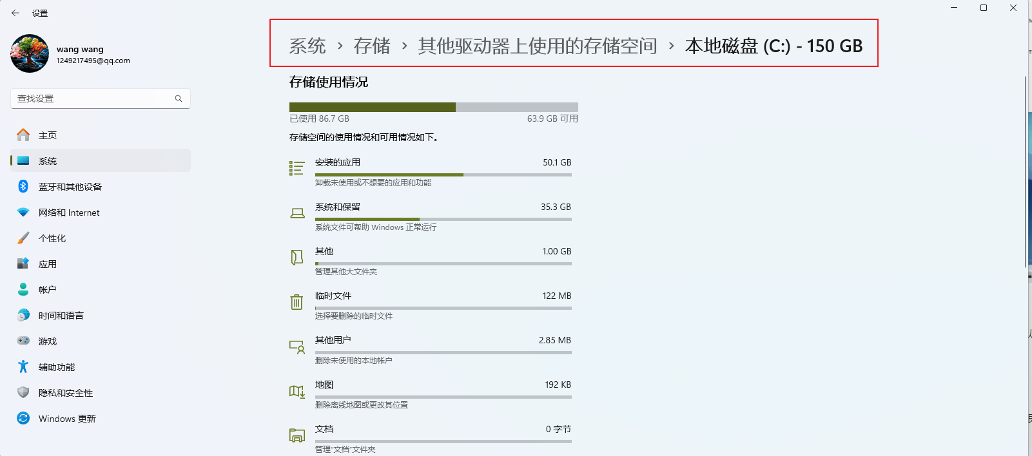Click the 临时文件 trash icon
Viewport: 1032px width, 456px height.
click(297, 301)
